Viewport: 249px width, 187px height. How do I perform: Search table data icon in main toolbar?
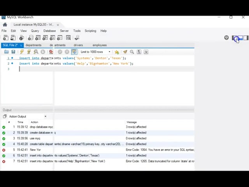68,38
